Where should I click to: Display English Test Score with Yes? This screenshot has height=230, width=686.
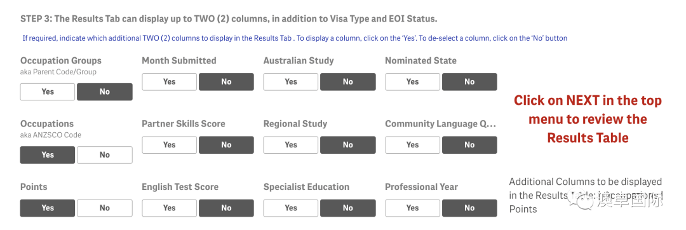point(170,208)
